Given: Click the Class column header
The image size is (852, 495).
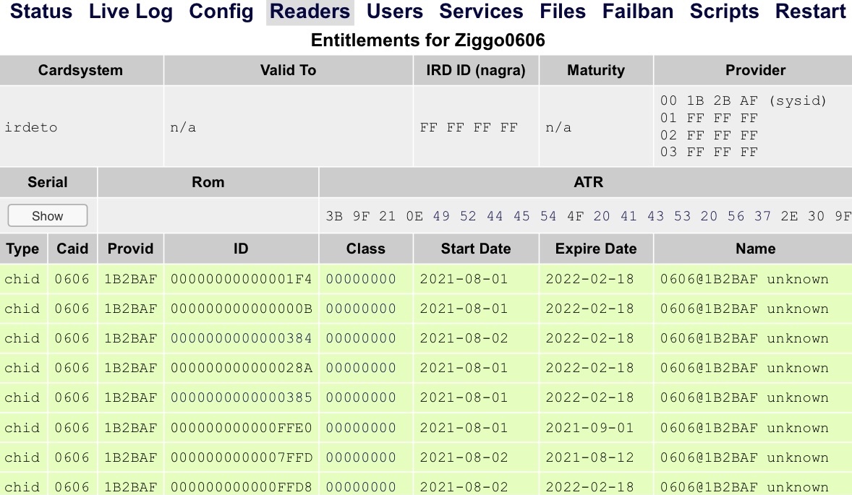Looking at the screenshot, I should [366, 249].
